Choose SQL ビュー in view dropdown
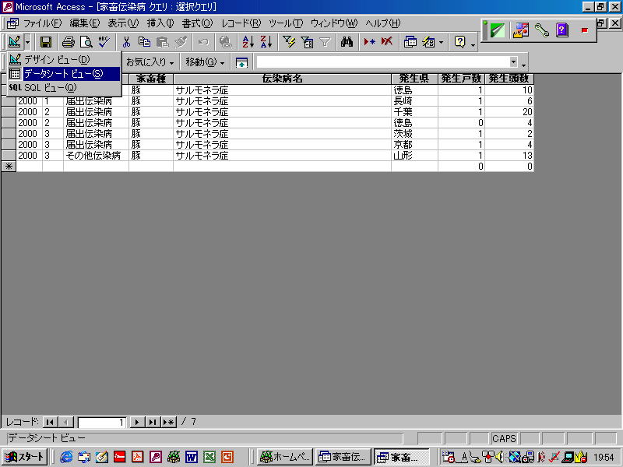Image resolution: width=623 pixels, height=467 pixels. [x=50, y=88]
